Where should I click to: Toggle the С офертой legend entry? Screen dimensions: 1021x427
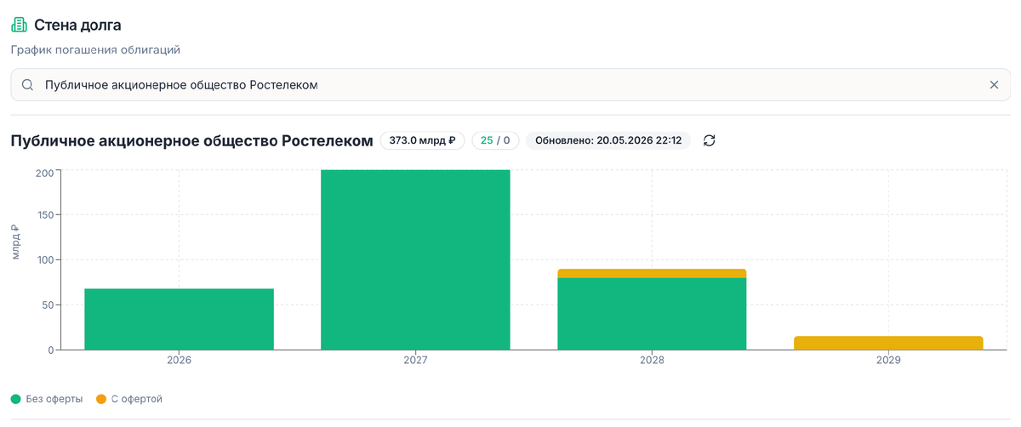pos(129,399)
